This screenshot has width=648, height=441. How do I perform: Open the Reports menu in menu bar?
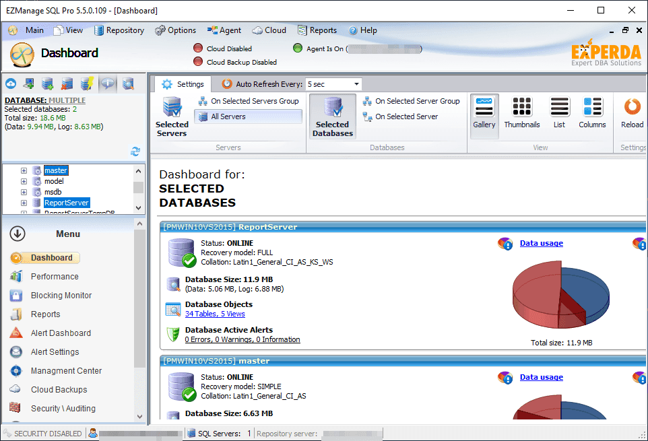[317, 30]
